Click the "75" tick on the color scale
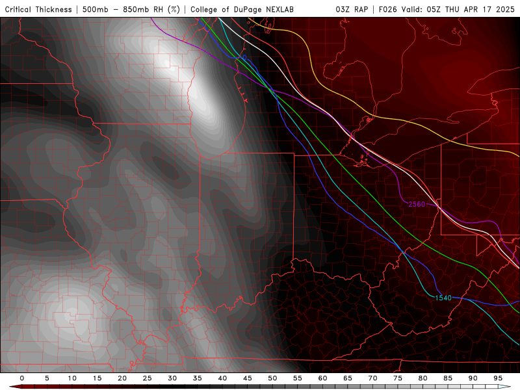Image resolution: width=520 pixels, height=390 pixels. (398, 378)
